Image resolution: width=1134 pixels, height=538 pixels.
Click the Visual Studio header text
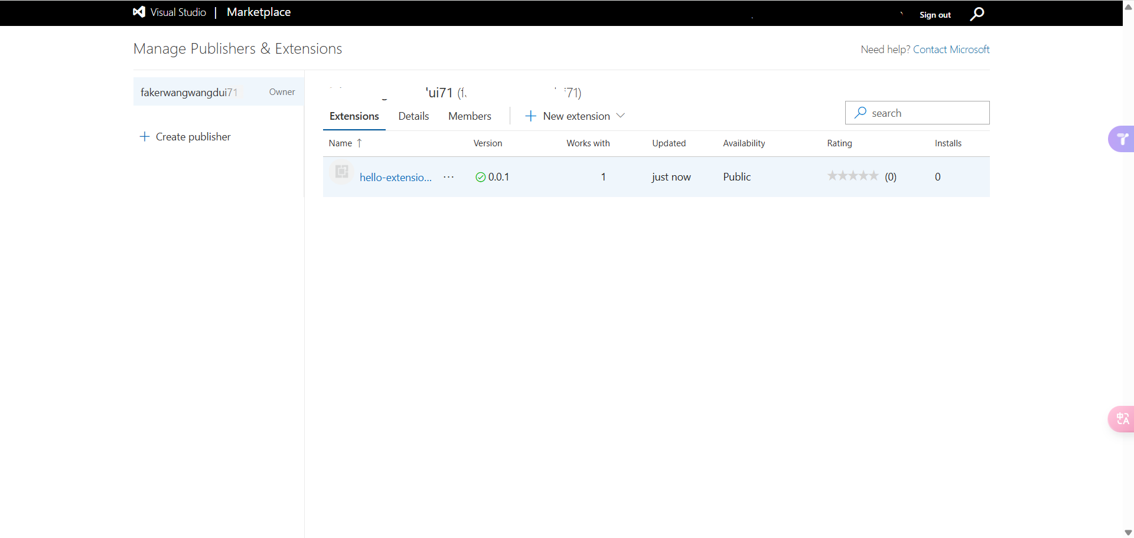(x=178, y=12)
